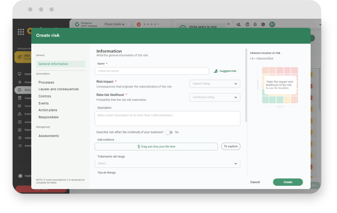Click Suggest risk link

225,71
